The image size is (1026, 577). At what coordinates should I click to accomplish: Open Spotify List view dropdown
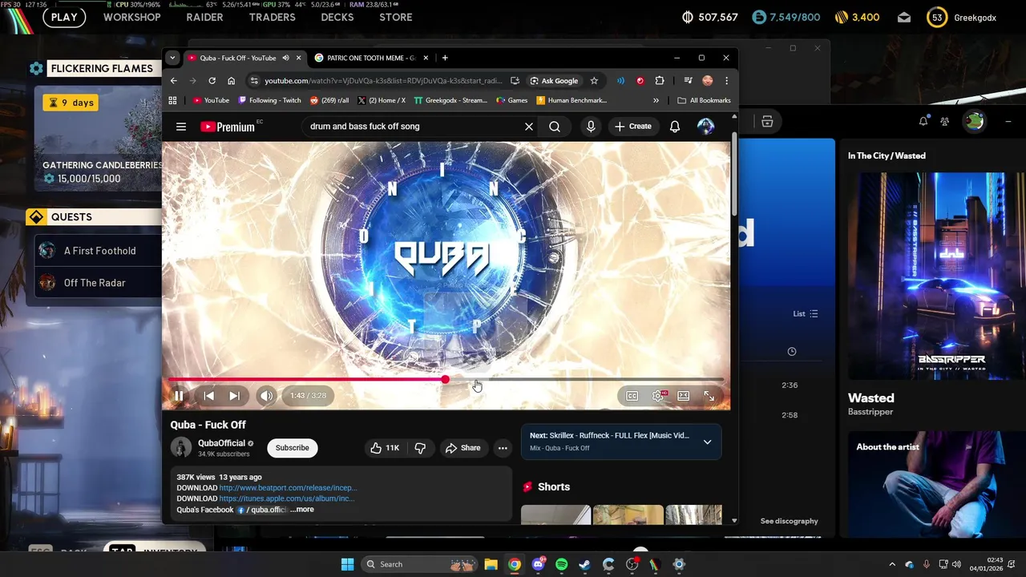point(806,314)
